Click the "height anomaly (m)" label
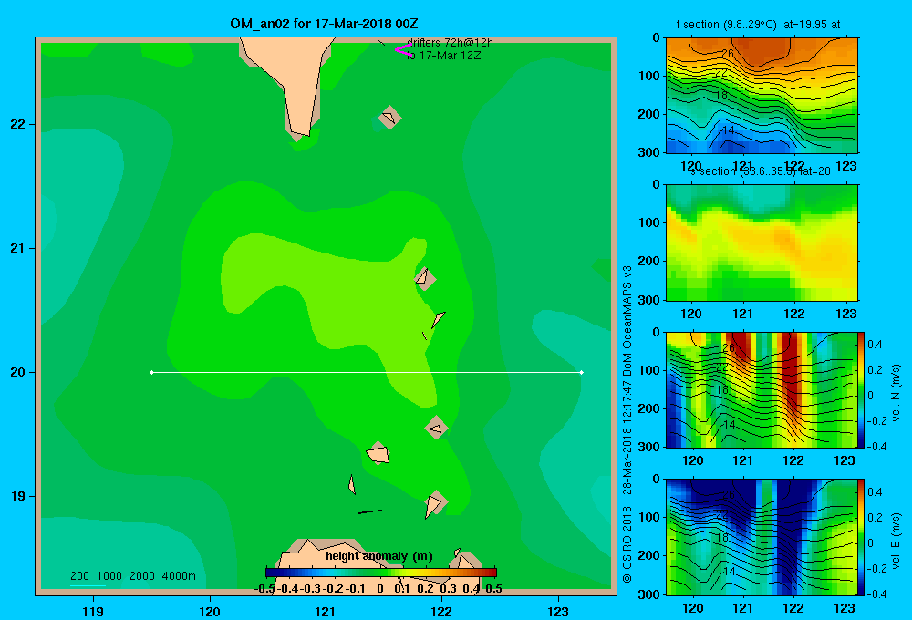Viewport: 912px width, 620px height. [x=379, y=556]
